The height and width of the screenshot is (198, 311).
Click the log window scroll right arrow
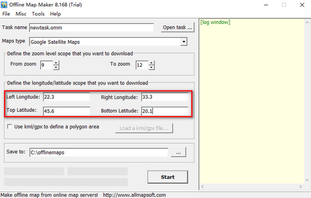pos(301,187)
